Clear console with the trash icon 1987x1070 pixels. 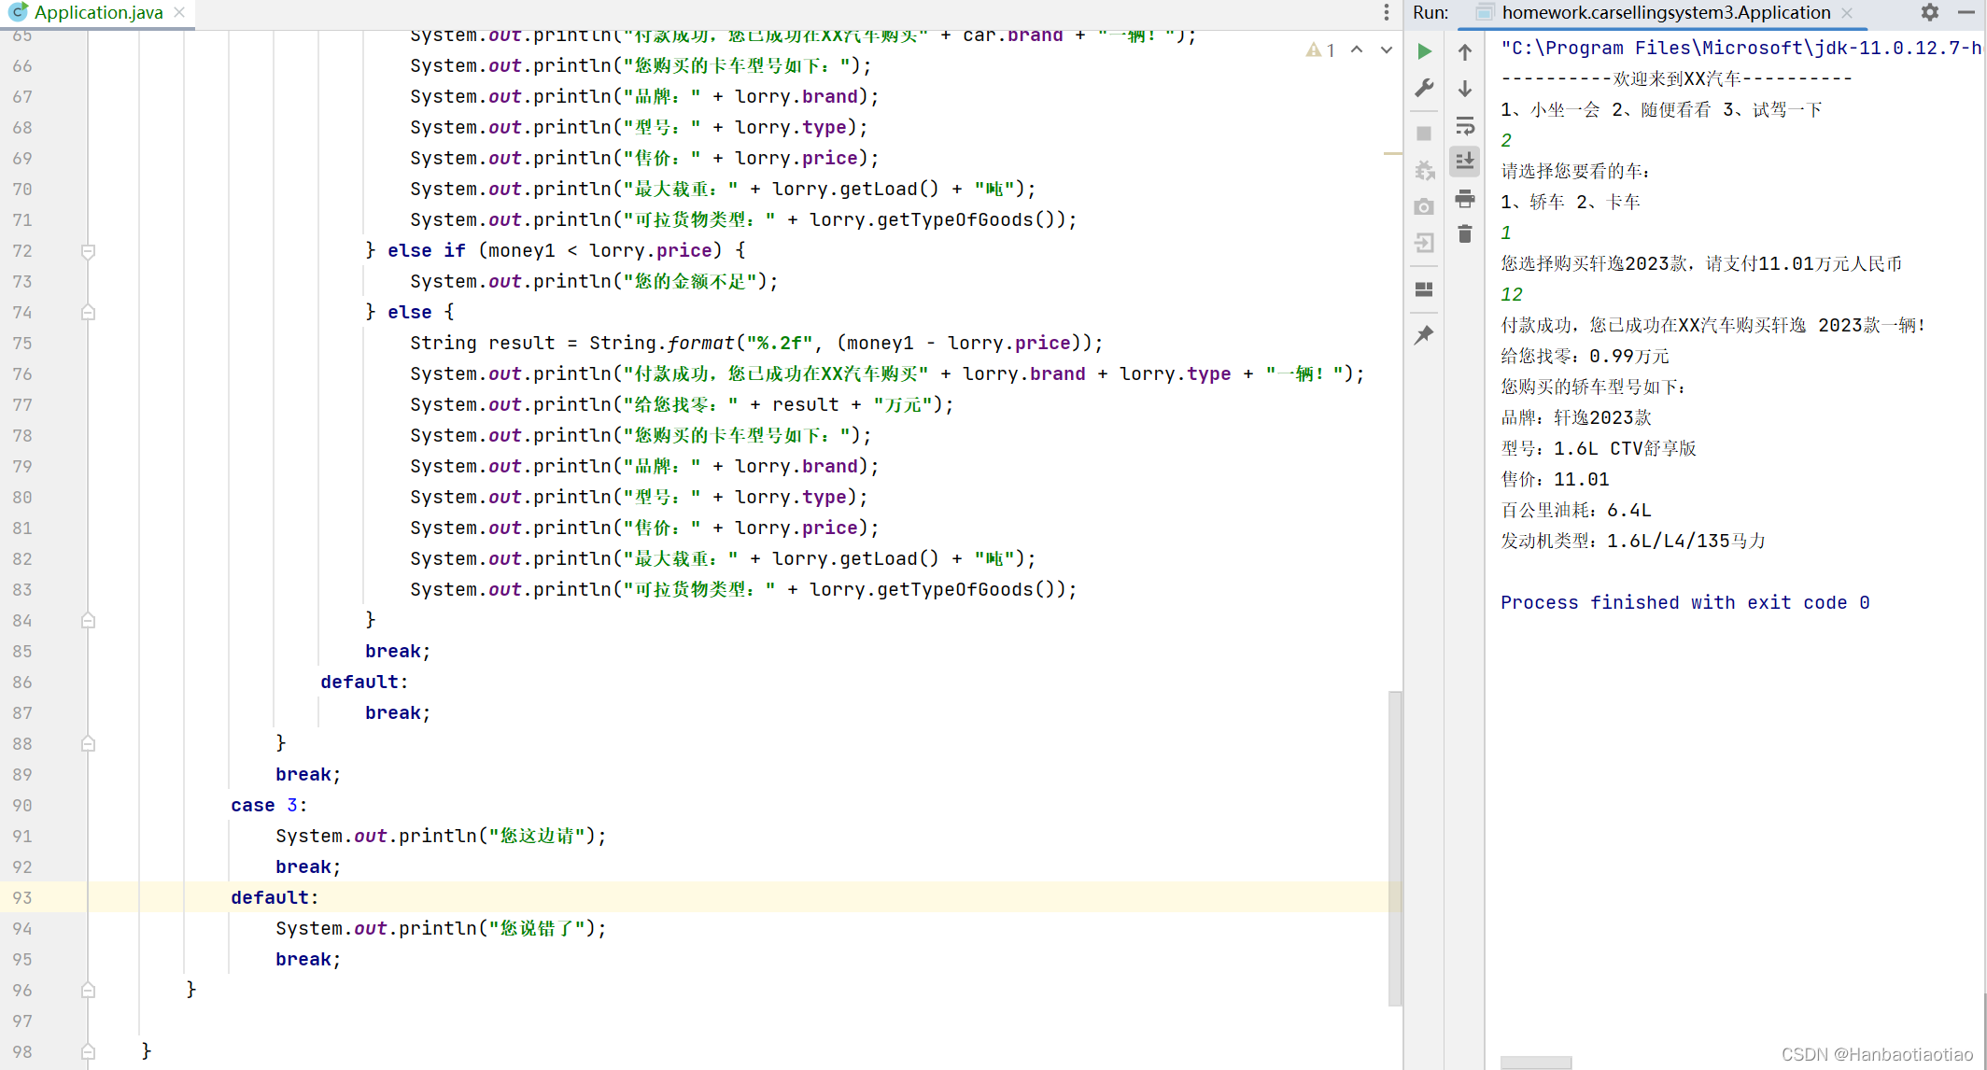[x=1465, y=234]
